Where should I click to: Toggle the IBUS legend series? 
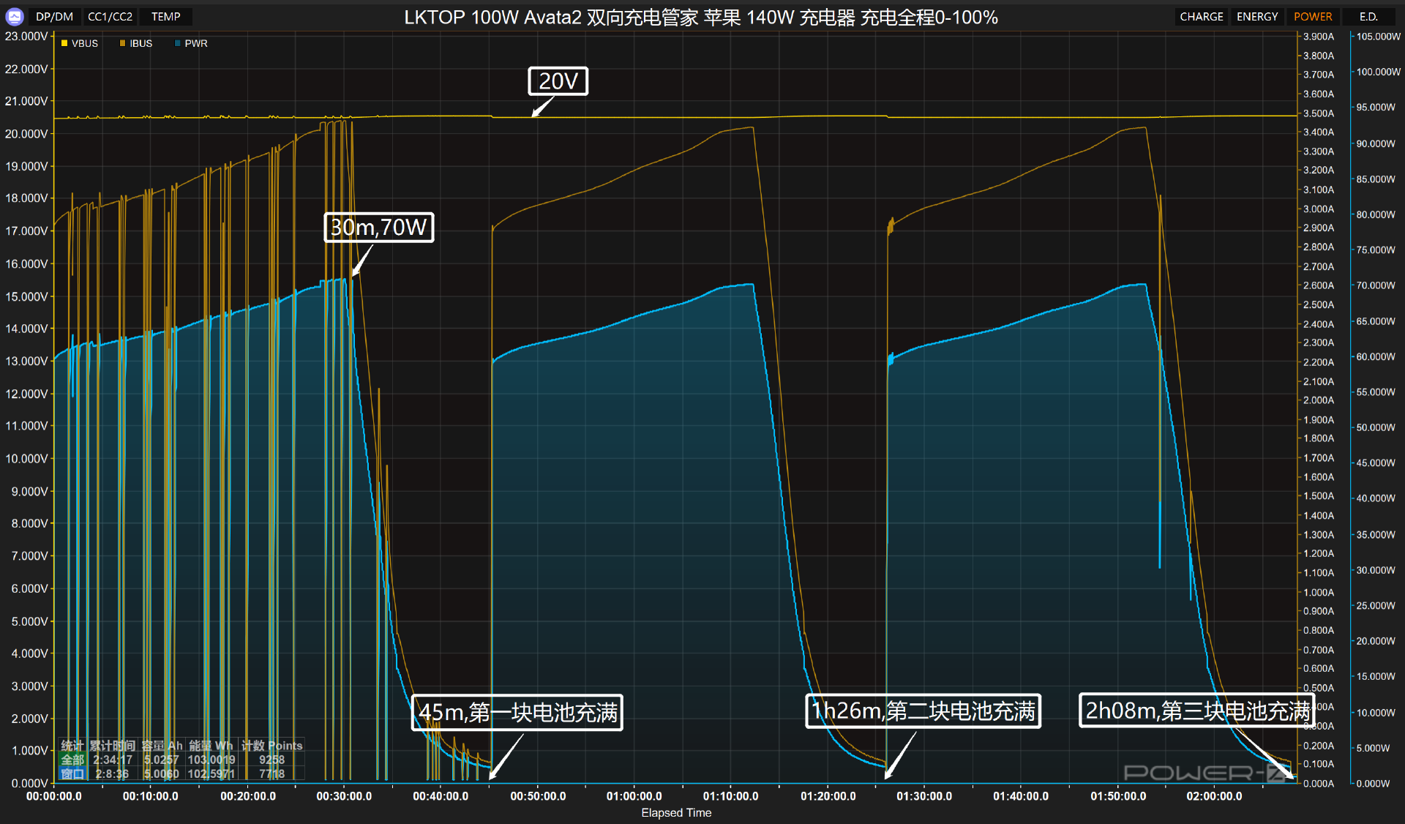tap(136, 43)
